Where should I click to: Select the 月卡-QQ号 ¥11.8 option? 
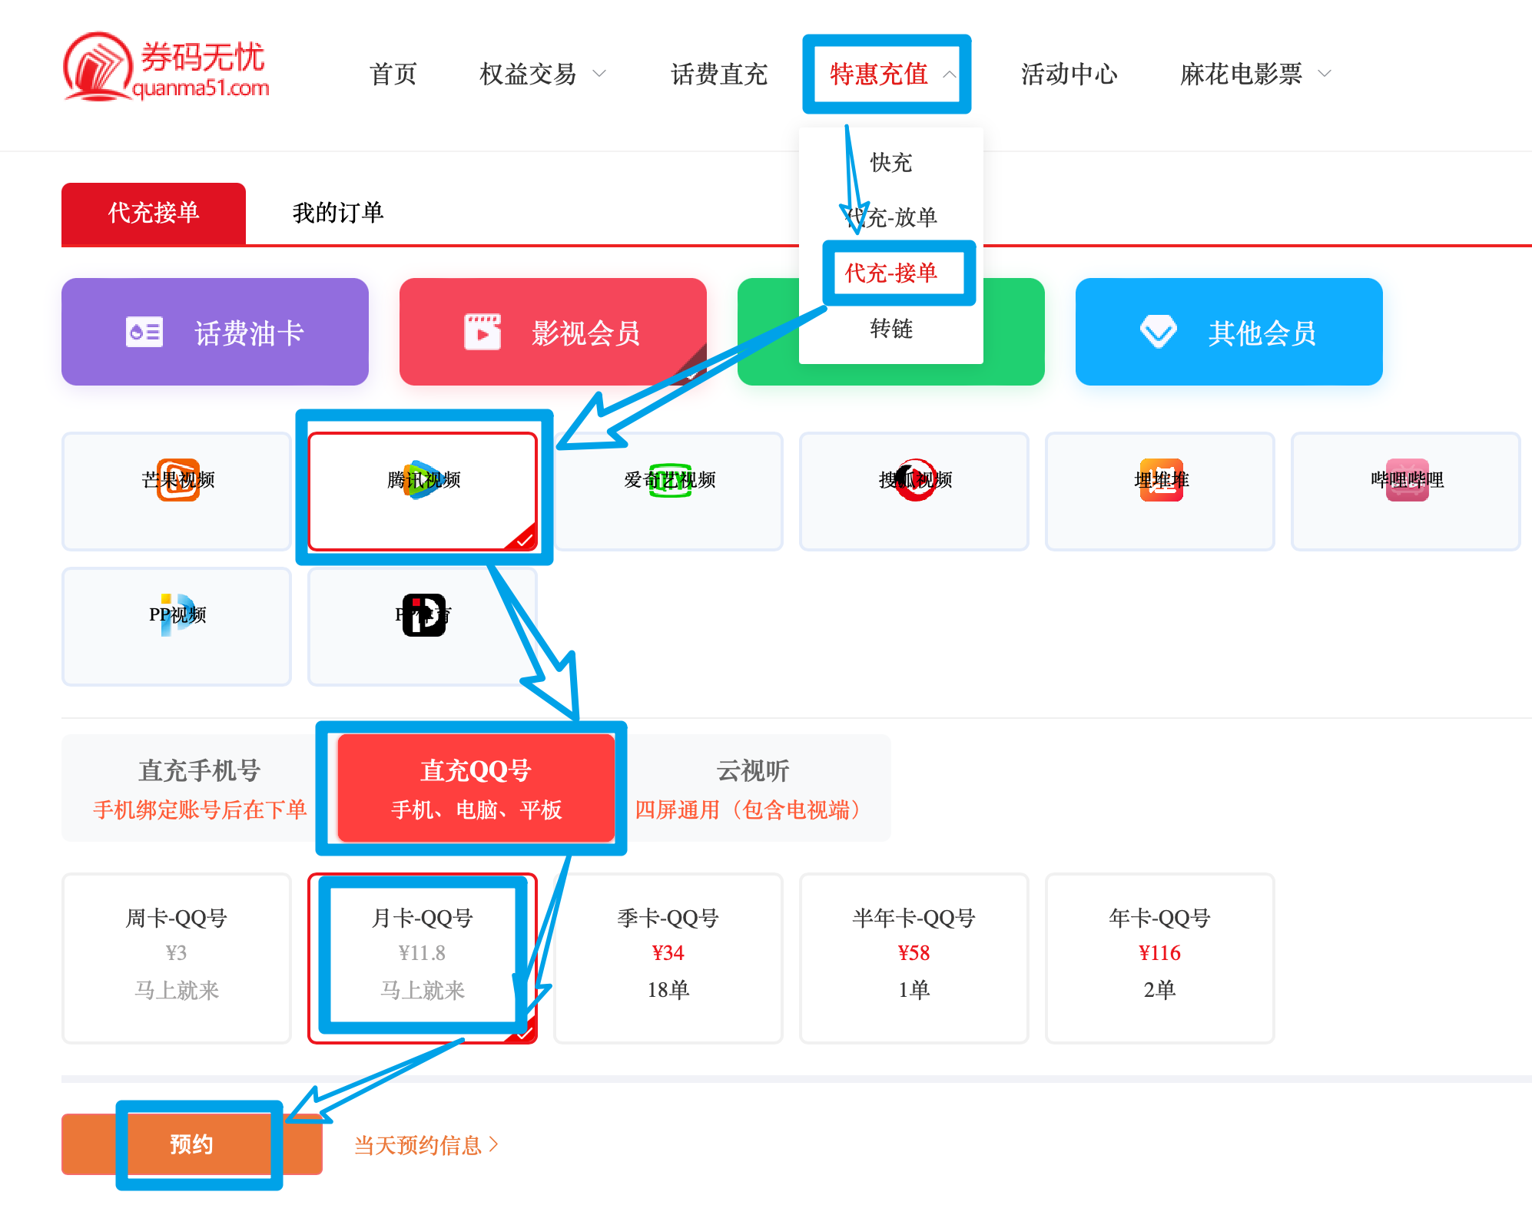(x=423, y=958)
